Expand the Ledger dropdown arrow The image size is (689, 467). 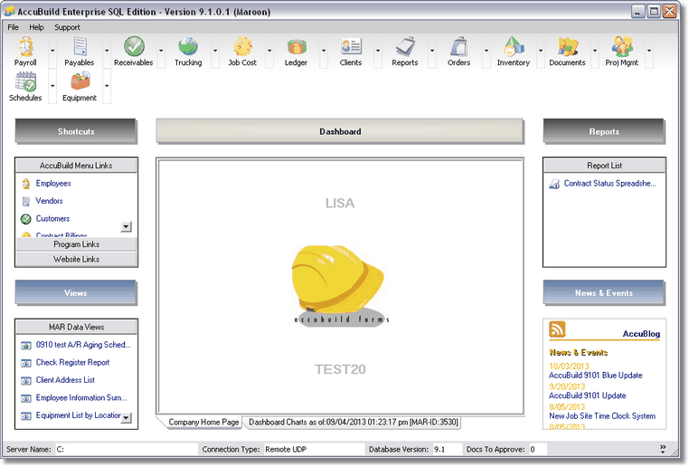pos(324,51)
